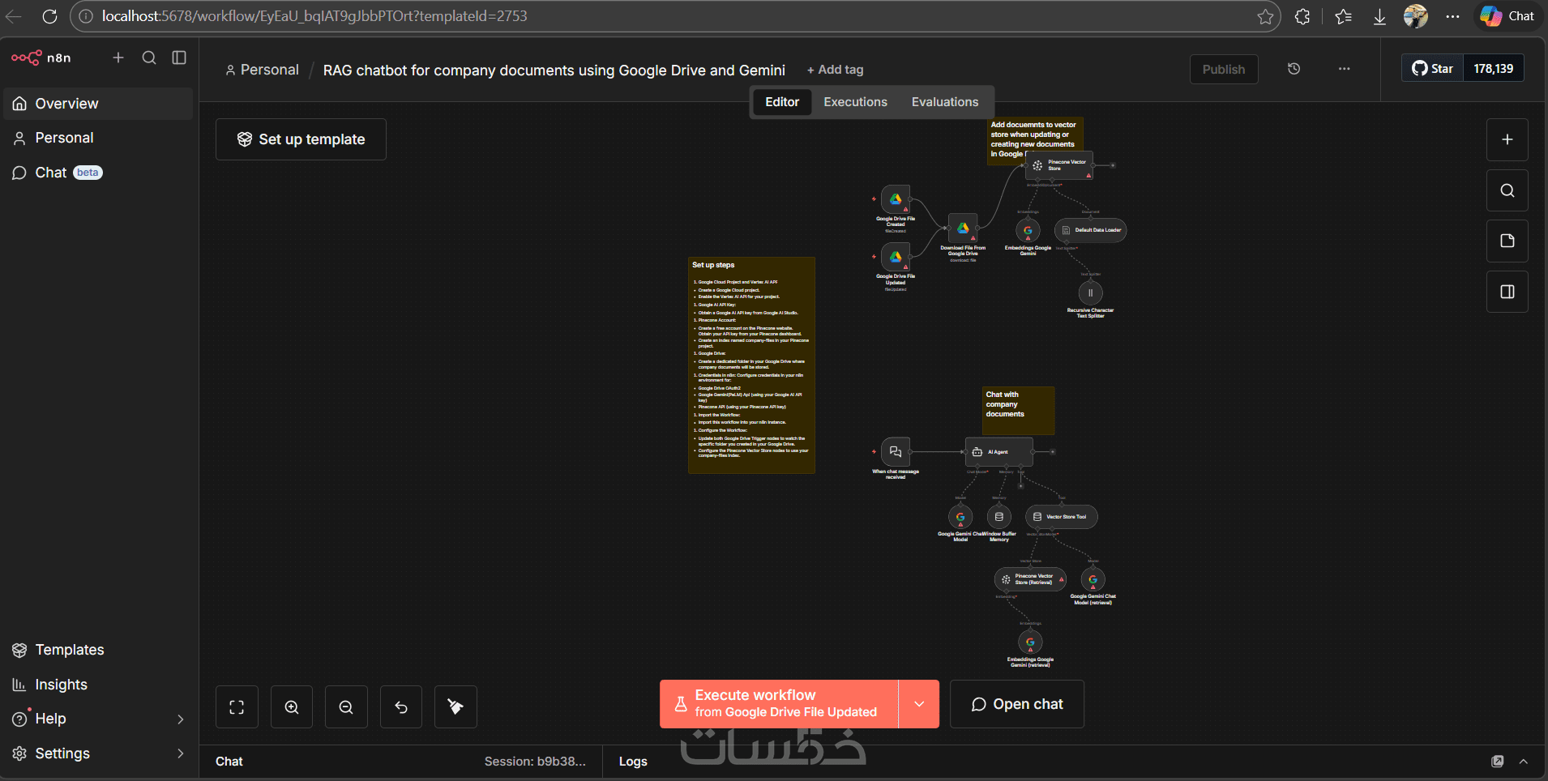Open the canvas node search button
The image size is (1548, 781).
(1507, 190)
